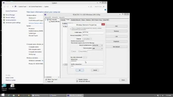
Task: Switch to the REALTEK utility taskbar button
Action: tap(75, 95)
